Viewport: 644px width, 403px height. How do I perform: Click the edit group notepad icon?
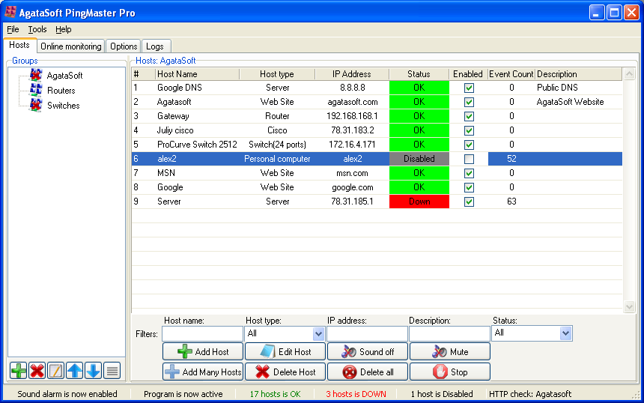click(x=56, y=370)
